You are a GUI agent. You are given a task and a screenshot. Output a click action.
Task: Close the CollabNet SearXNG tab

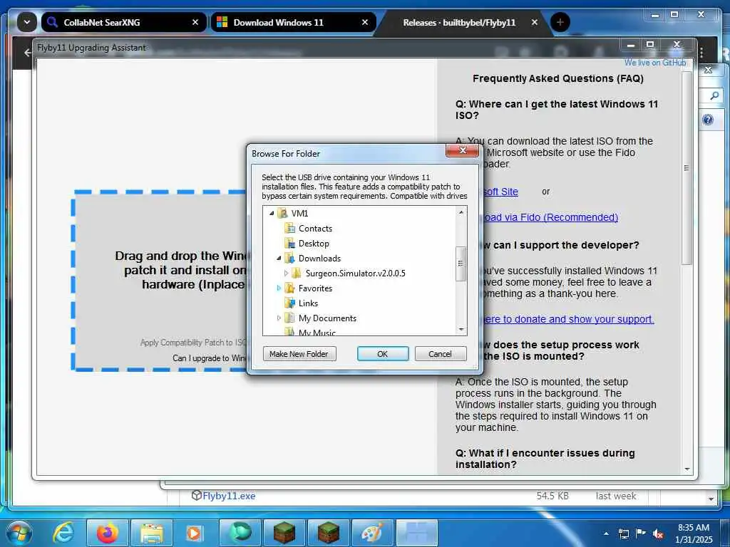pos(195,22)
